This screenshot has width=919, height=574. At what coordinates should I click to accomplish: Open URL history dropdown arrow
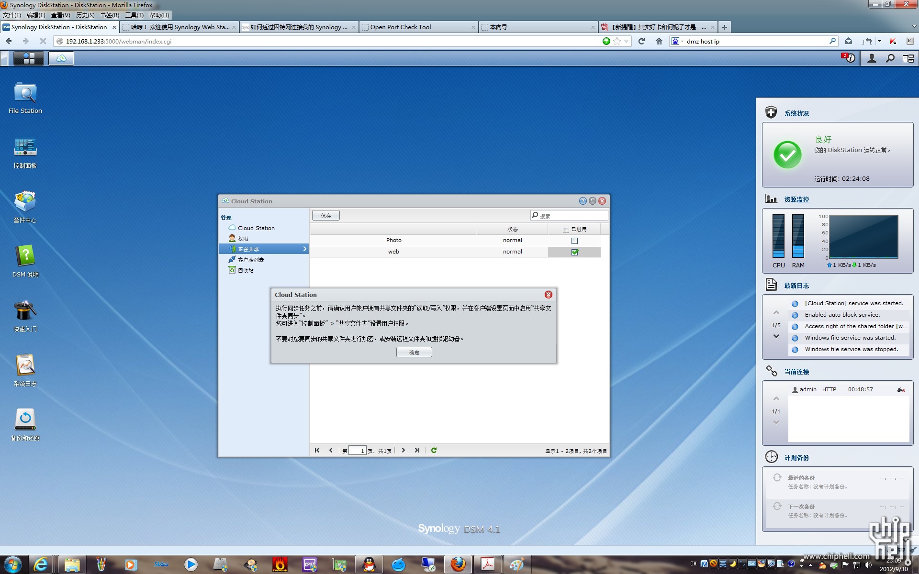pos(626,42)
